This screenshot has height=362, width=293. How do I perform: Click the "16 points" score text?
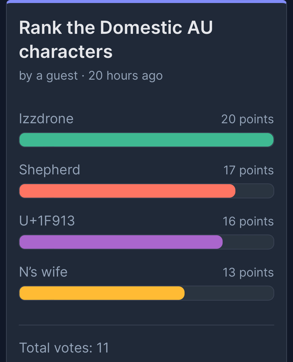(x=248, y=221)
